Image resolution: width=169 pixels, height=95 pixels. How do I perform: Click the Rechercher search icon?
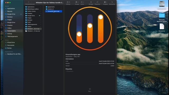112,2
